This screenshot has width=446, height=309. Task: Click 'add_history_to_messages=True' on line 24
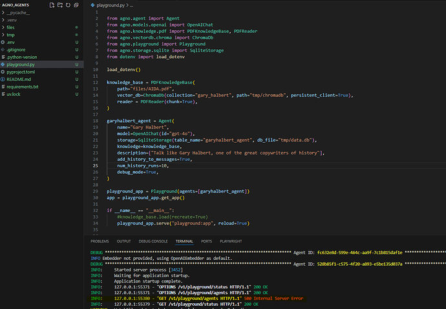pyautogui.click(x=153, y=159)
